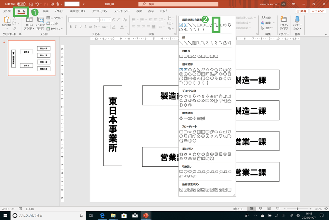This screenshot has height=220, width=329.
Task: Select the first rectangle in the 四角形 section
Action: click(181, 56)
